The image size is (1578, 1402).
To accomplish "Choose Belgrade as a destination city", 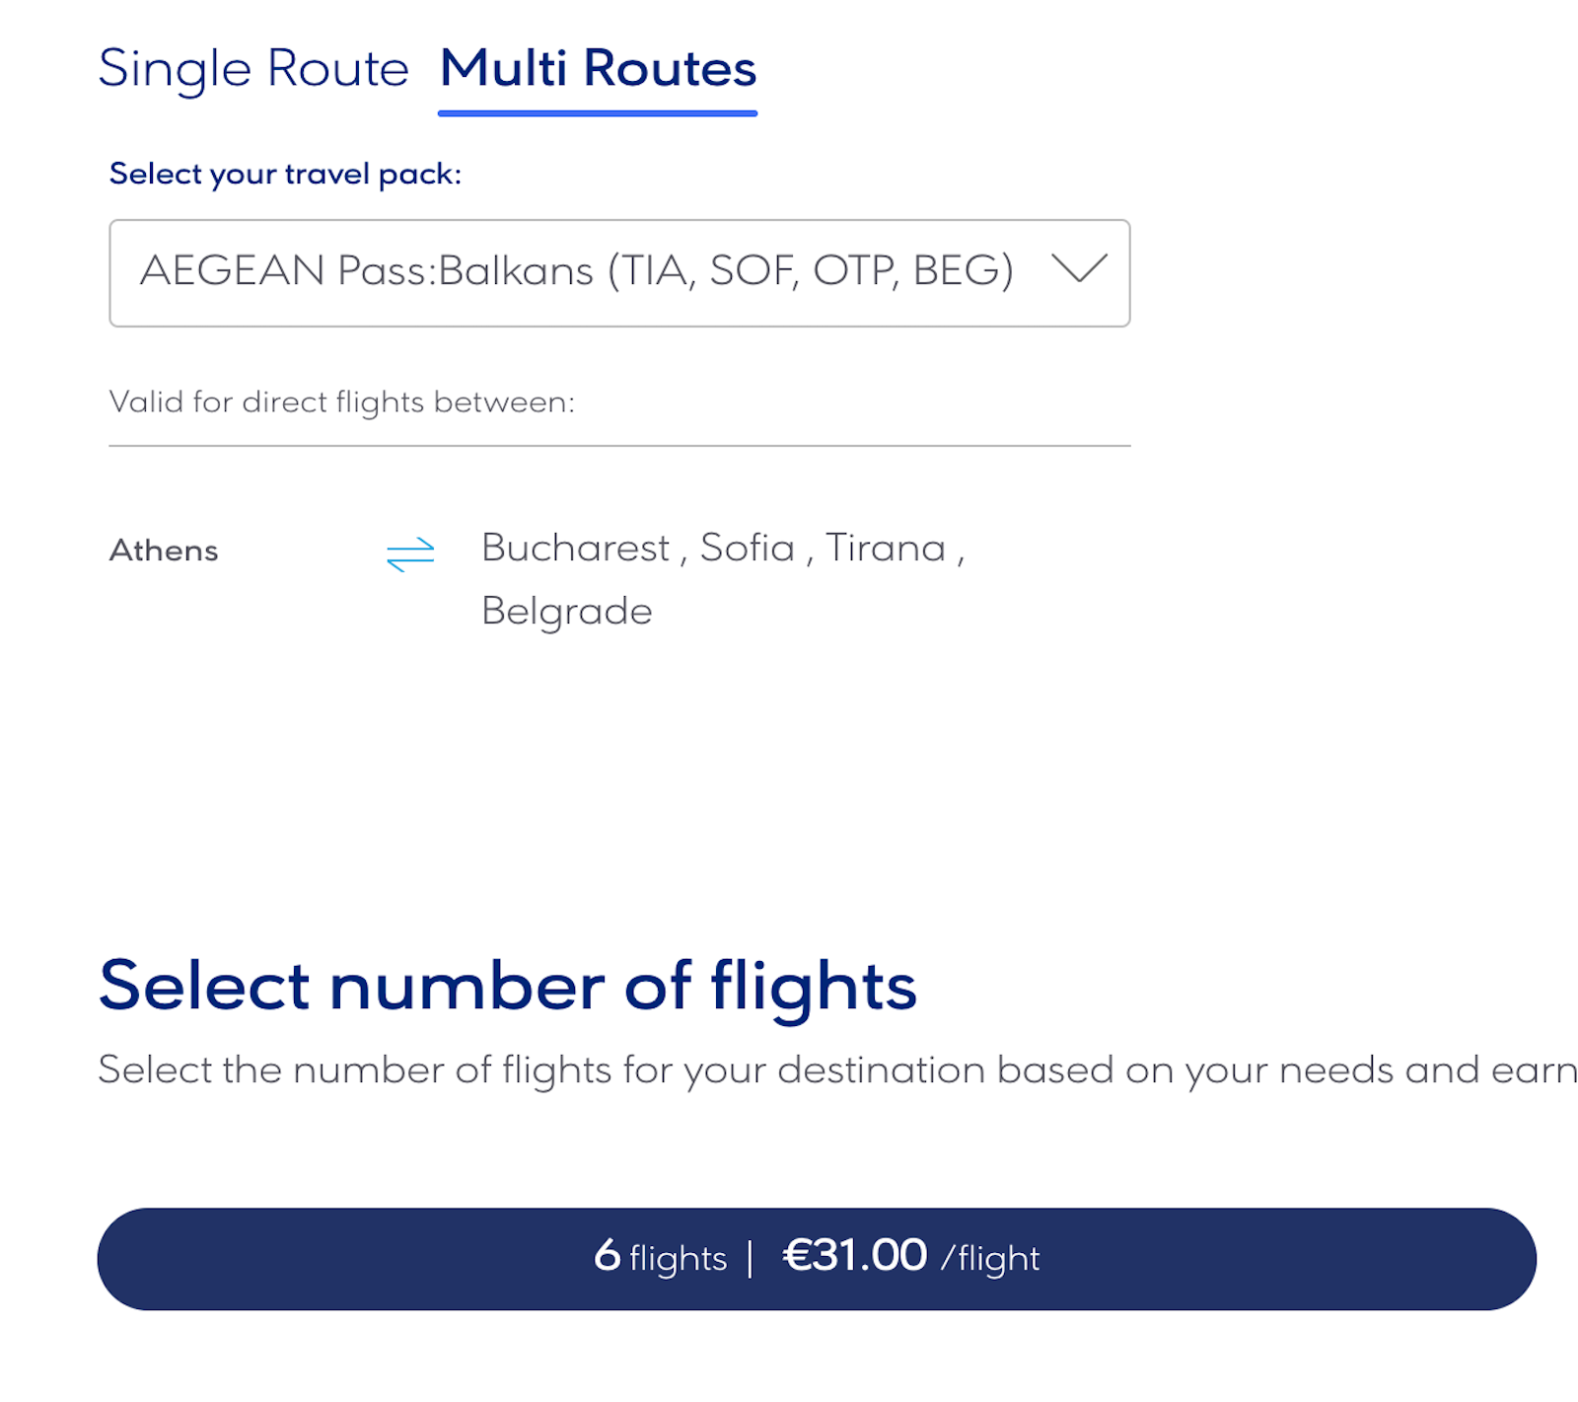I will tap(567, 611).
